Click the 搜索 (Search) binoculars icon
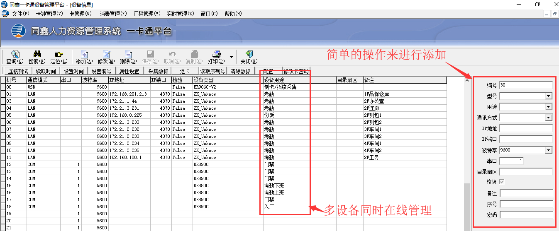 coord(37,55)
